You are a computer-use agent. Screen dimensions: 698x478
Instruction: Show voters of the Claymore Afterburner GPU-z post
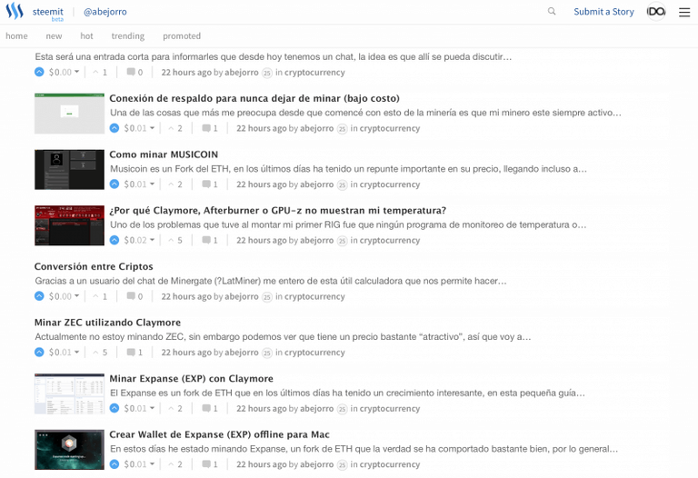[174, 240]
